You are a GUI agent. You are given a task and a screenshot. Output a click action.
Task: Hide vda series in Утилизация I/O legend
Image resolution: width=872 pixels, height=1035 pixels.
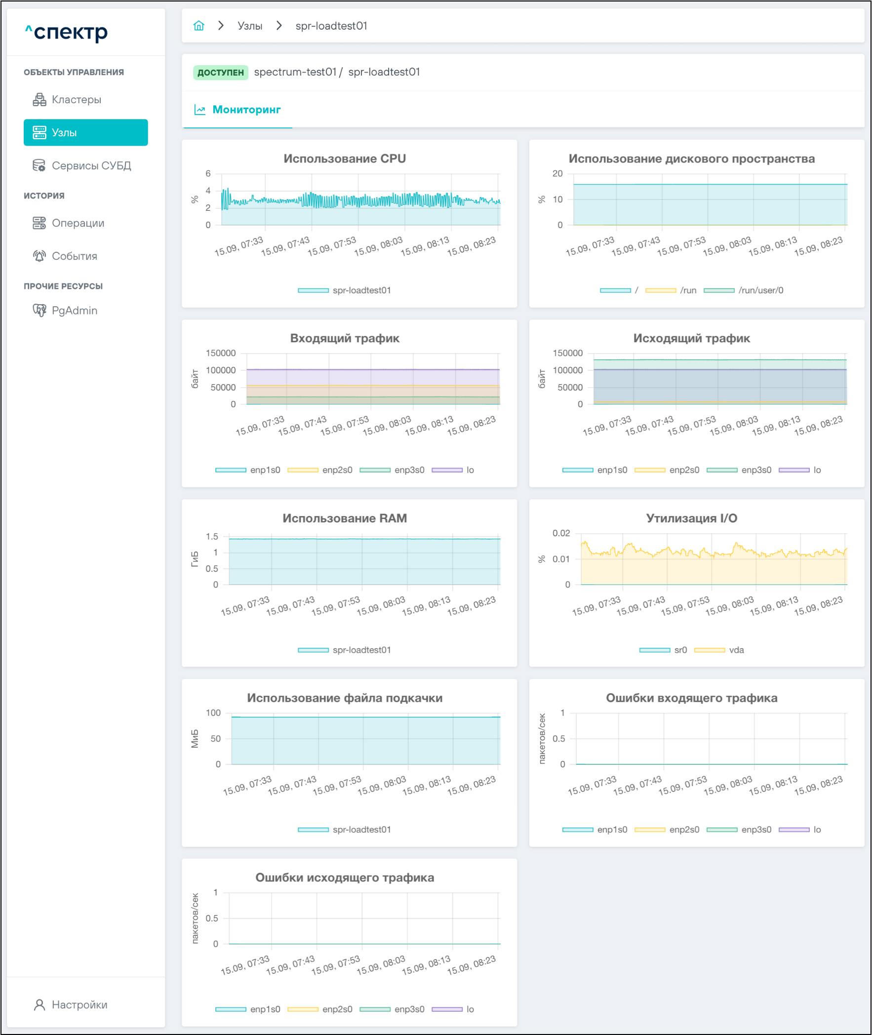719,650
